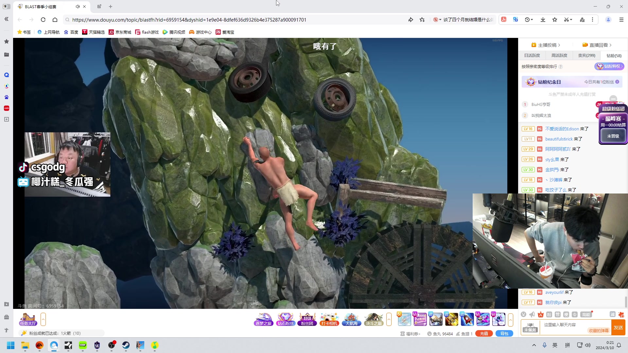
Task: Open the 福利券 coupons link
Action: [410, 334]
